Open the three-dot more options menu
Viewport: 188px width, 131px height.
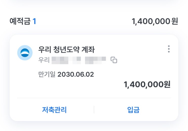tap(169, 49)
